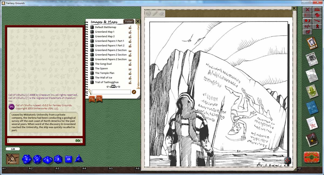Viewport: 324px width, 175px height.
Task: Open the Combat Tracker crossed swords icon
Action: [x=308, y=9]
